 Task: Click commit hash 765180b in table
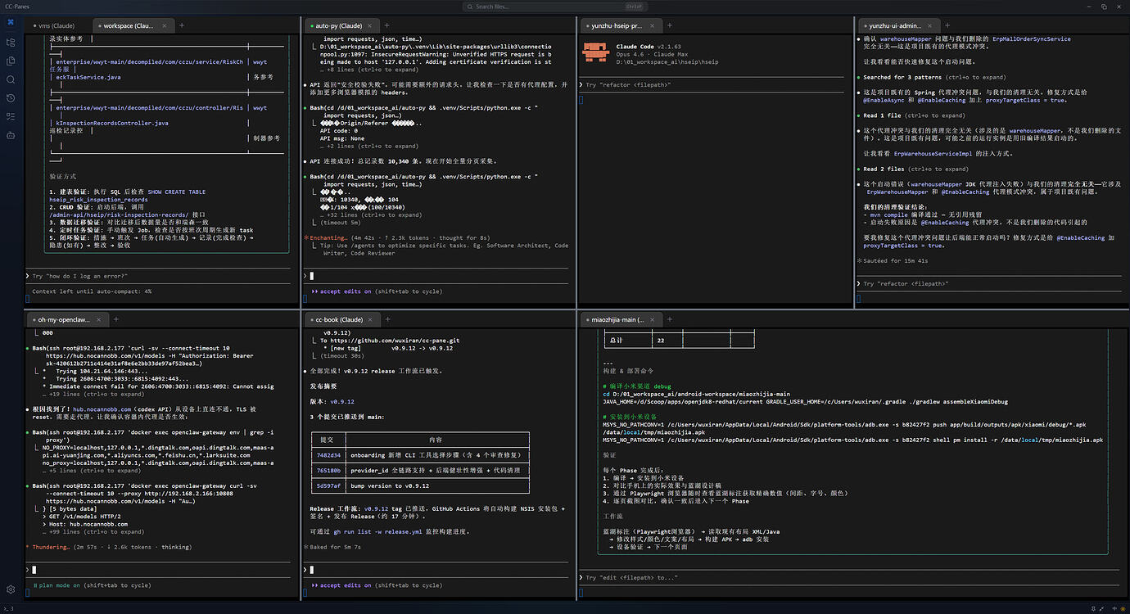[328, 471]
